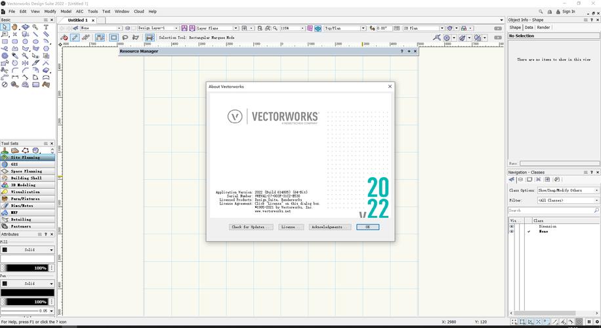Click the Pen color black swatch
601x328 pixels.
tap(27, 293)
